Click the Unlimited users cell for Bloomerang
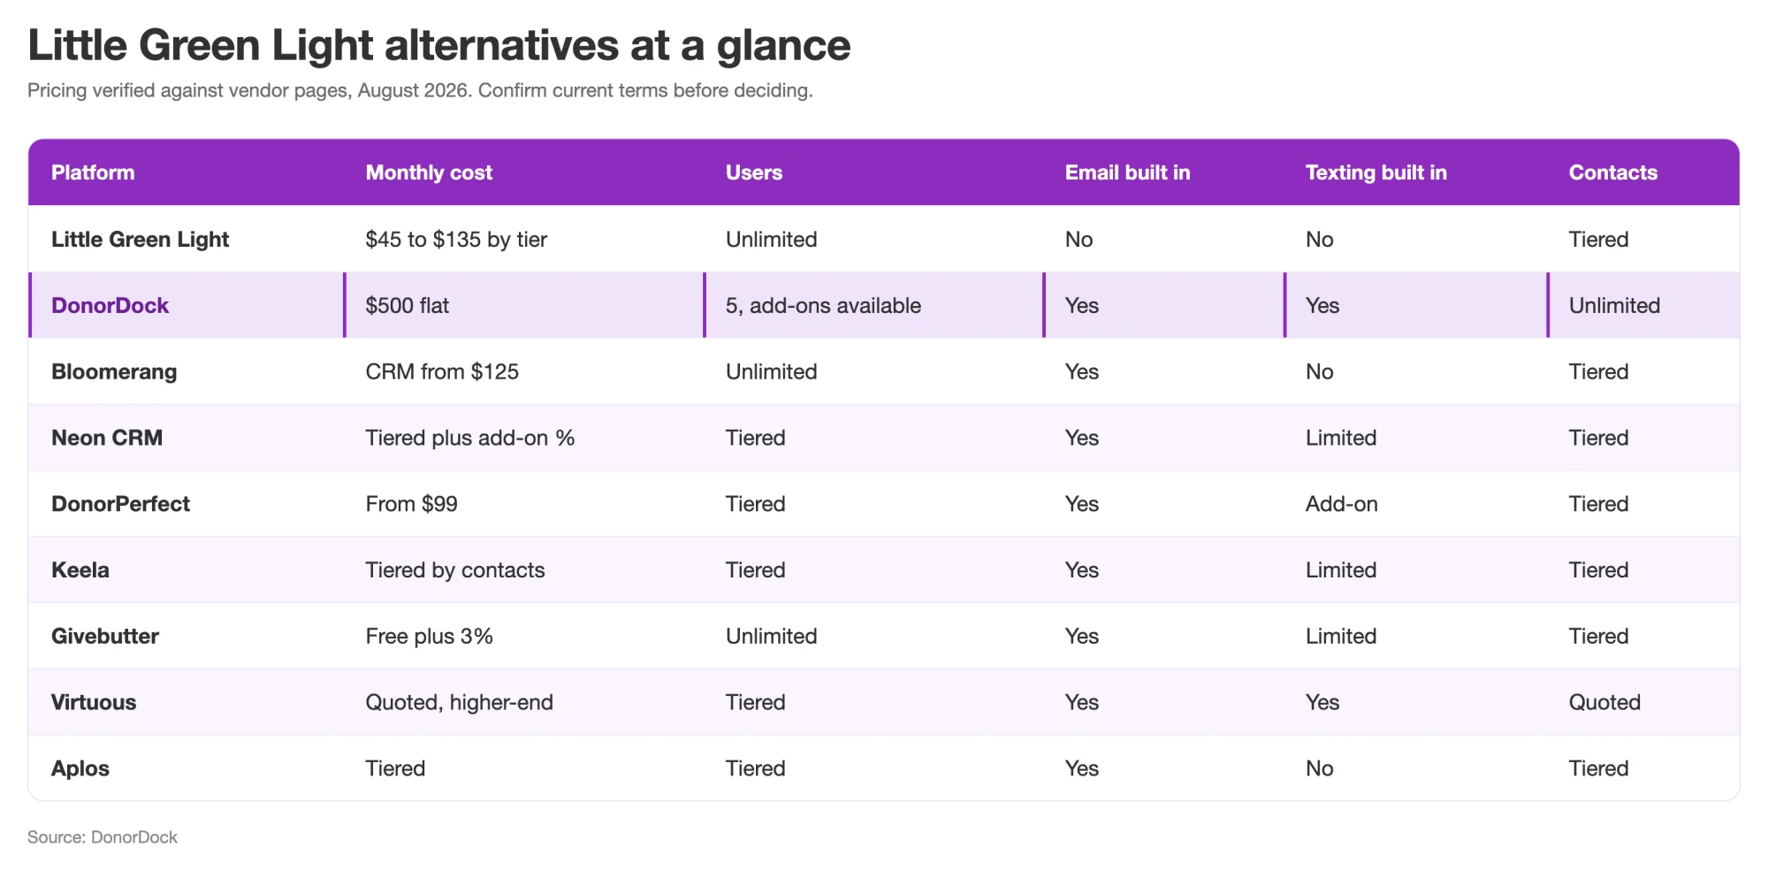This screenshot has width=1768, height=871. click(x=771, y=371)
